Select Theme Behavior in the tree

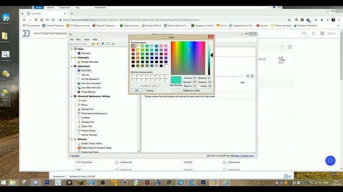tap(88, 92)
